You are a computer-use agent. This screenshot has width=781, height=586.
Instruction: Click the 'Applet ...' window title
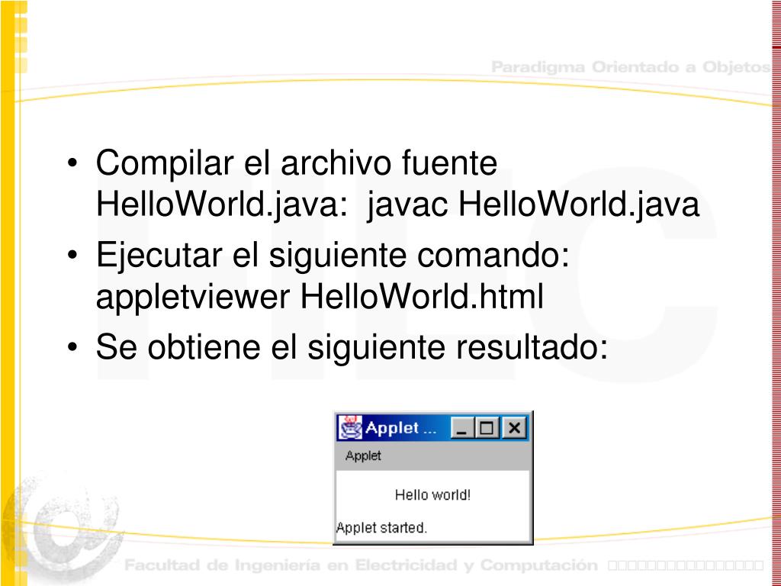(x=400, y=428)
